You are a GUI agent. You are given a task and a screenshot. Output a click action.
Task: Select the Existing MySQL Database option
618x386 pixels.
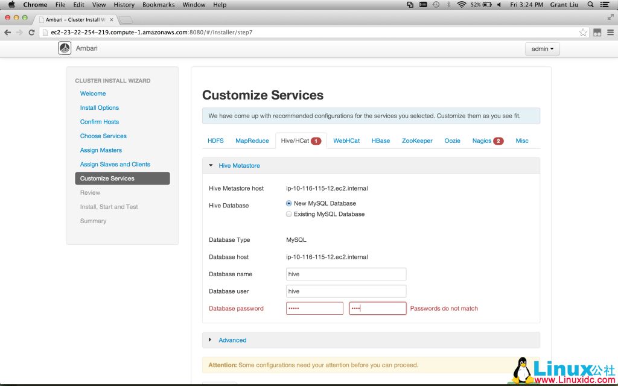coord(288,214)
